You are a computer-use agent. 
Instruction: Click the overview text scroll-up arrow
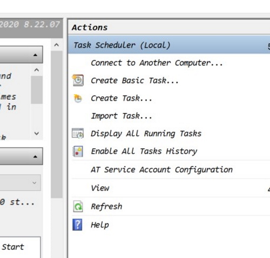tap(37, 70)
